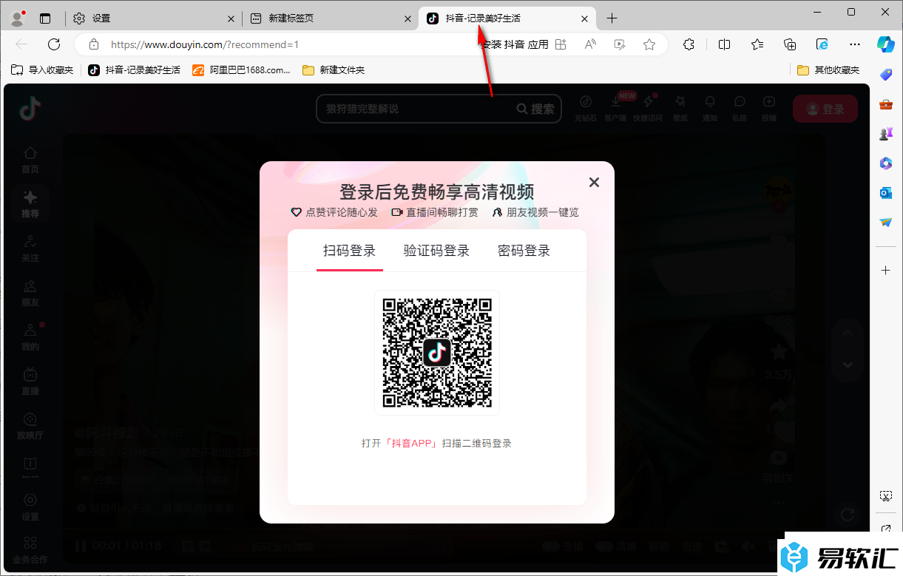Open tab actions menu icon
This screenshot has height=576, width=903.
point(46,18)
